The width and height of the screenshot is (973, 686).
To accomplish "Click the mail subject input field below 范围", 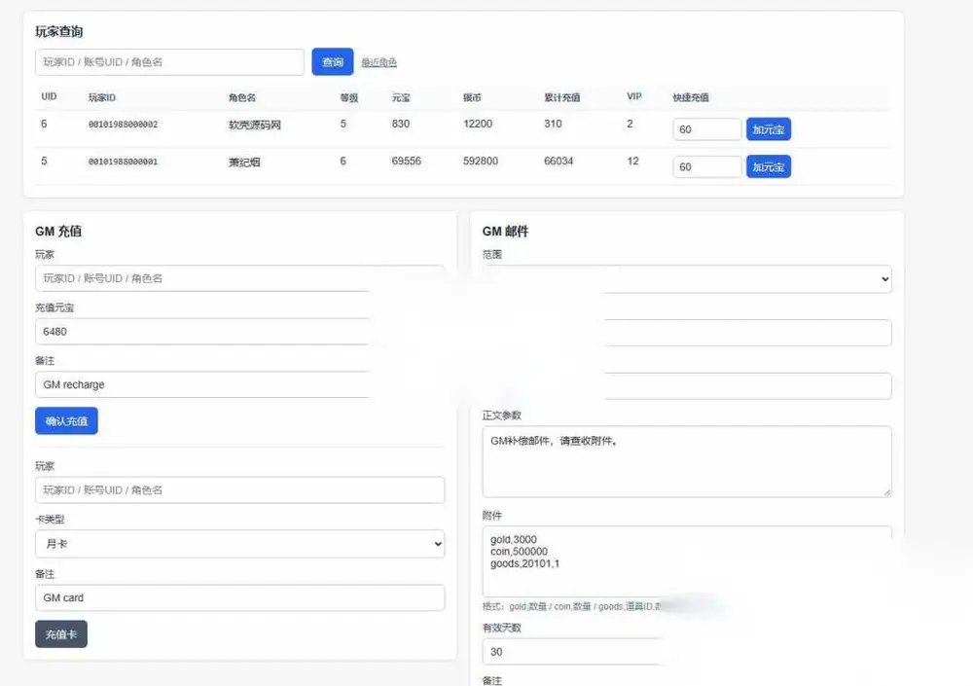I will (x=687, y=333).
